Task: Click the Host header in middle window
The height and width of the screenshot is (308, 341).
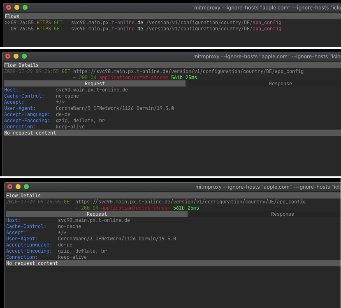Action: 11,90
